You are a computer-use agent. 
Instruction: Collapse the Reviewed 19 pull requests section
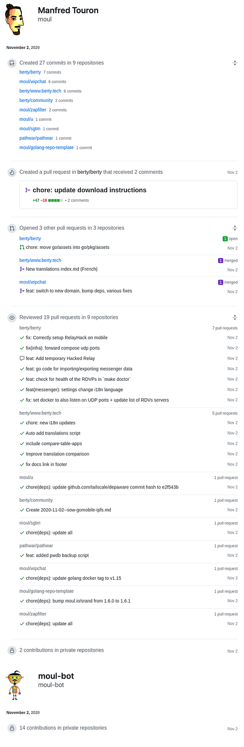235,317
